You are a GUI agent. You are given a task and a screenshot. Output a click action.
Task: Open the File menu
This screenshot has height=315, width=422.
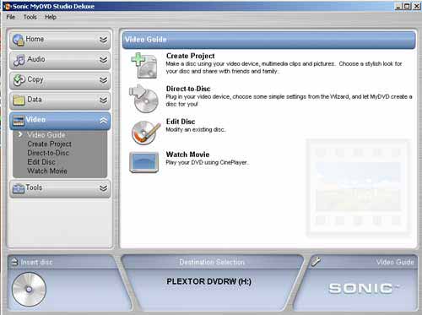click(x=11, y=17)
